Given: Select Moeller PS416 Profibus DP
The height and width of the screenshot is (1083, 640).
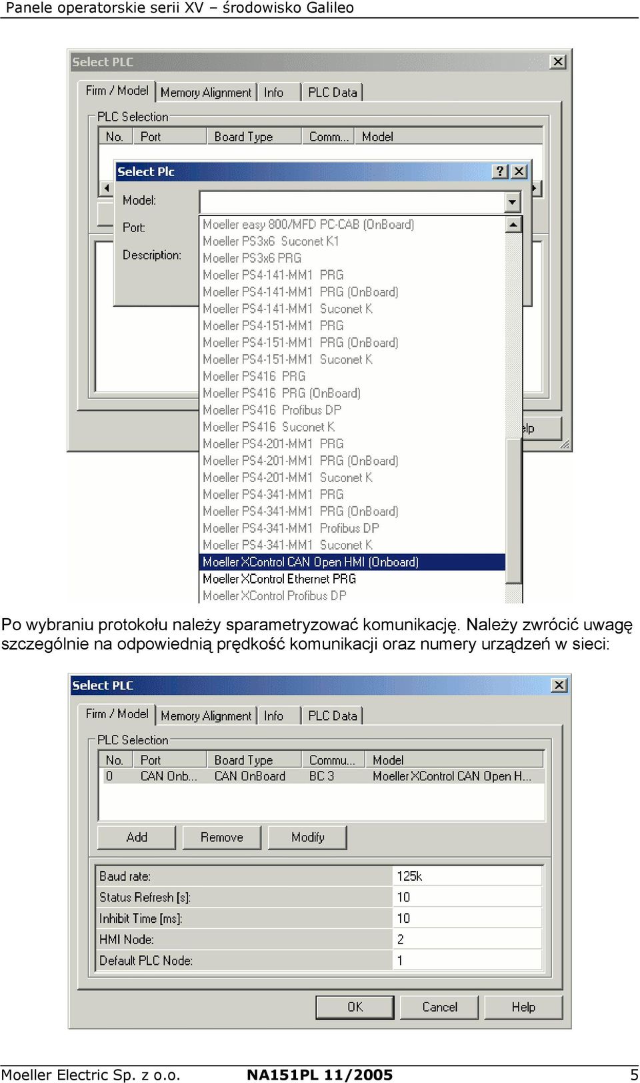Looking at the screenshot, I should tap(353, 410).
